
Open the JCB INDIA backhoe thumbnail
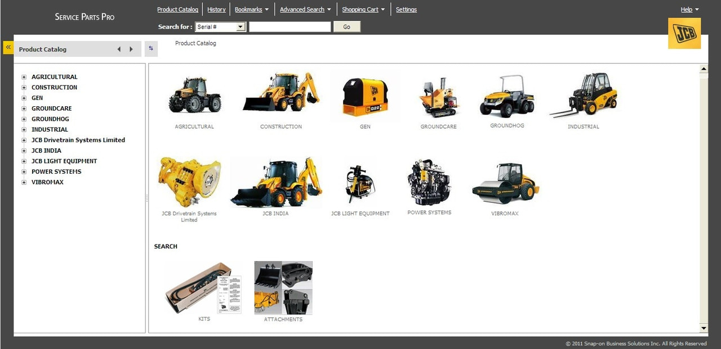(x=276, y=183)
